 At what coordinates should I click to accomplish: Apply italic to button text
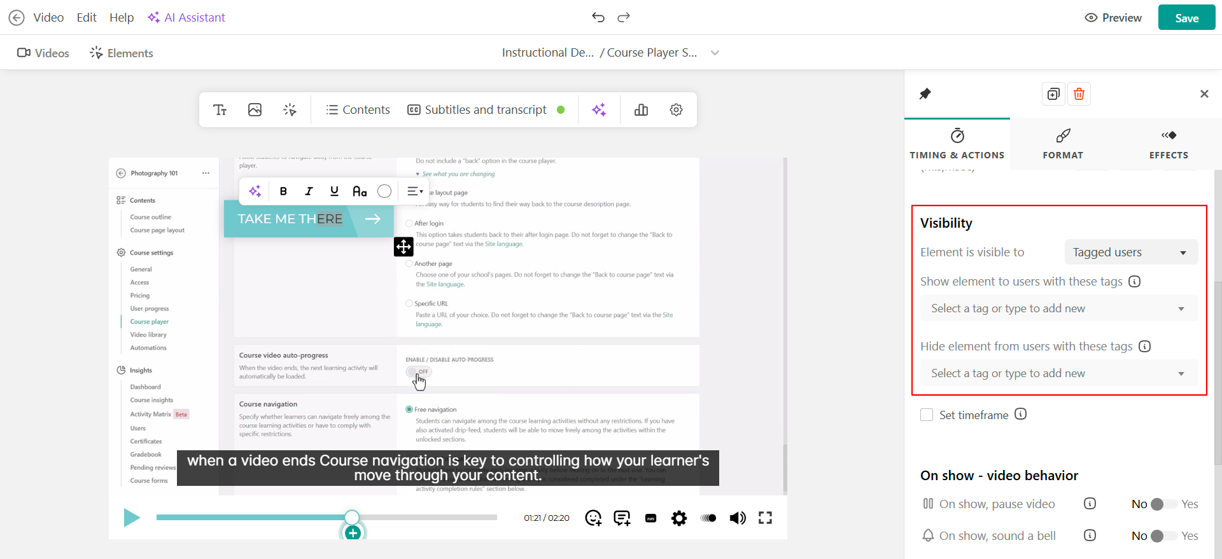pyautogui.click(x=309, y=191)
